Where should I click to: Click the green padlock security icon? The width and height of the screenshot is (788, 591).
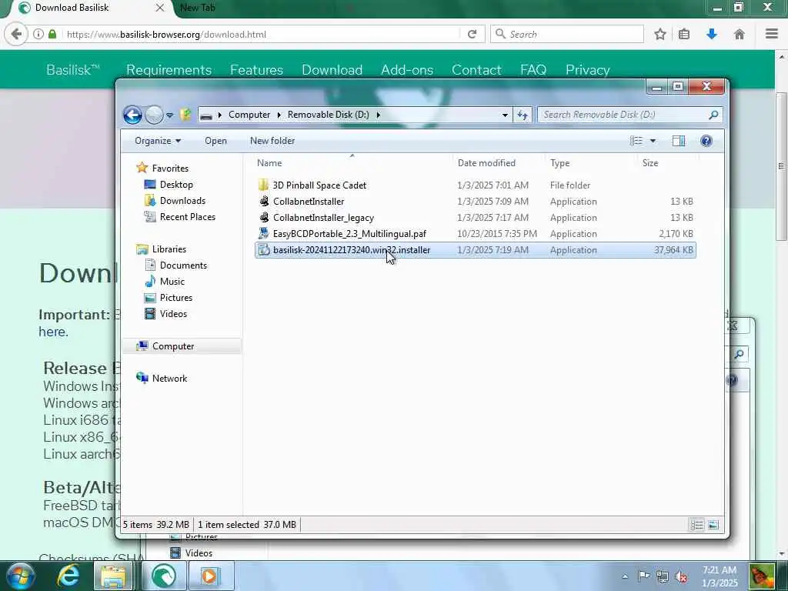point(52,34)
